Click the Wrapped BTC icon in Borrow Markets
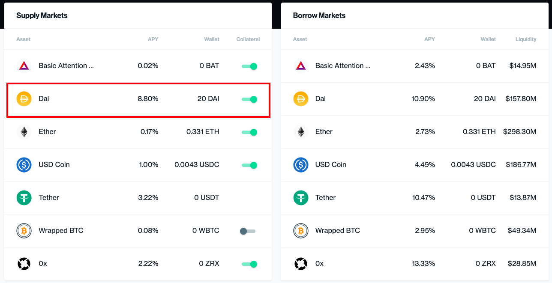 [301, 231]
